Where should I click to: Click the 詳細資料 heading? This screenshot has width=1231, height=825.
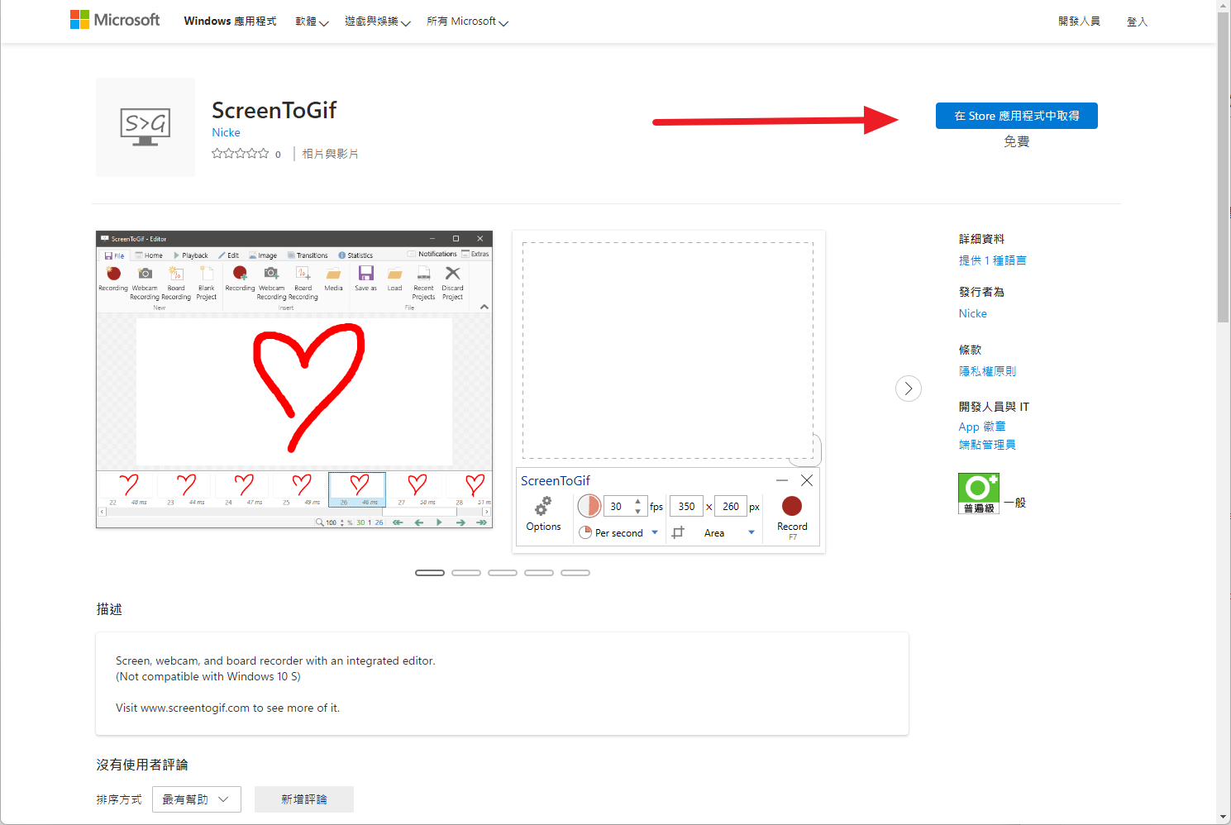click(x=981, y=239)
